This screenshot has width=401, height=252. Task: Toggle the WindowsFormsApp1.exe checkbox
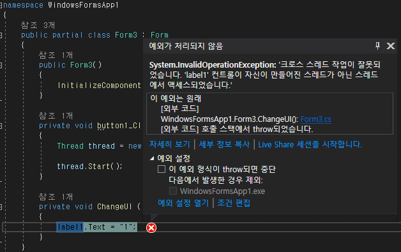[173, 191]
